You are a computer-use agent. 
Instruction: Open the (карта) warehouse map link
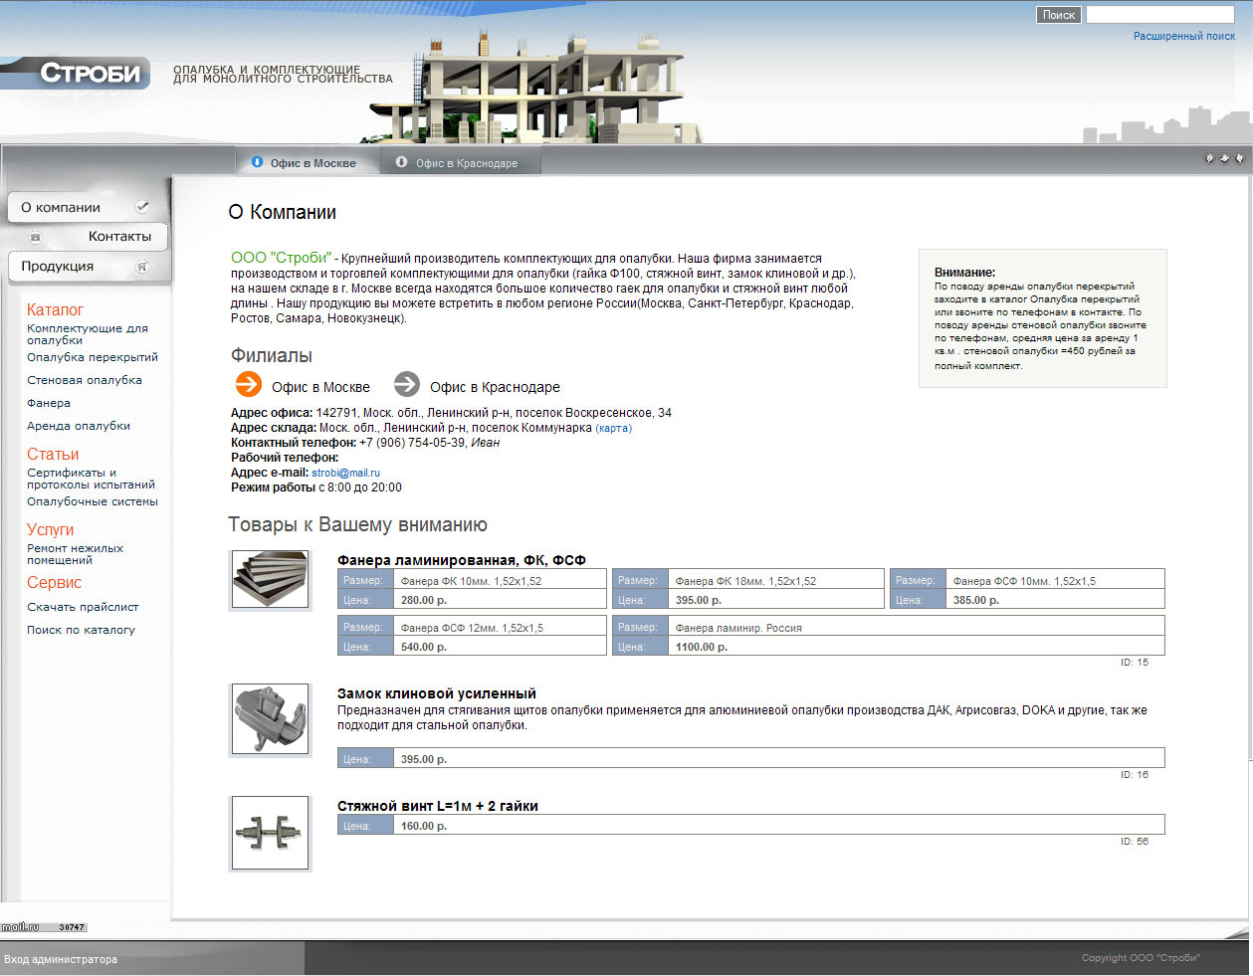[x=613, y=428]
